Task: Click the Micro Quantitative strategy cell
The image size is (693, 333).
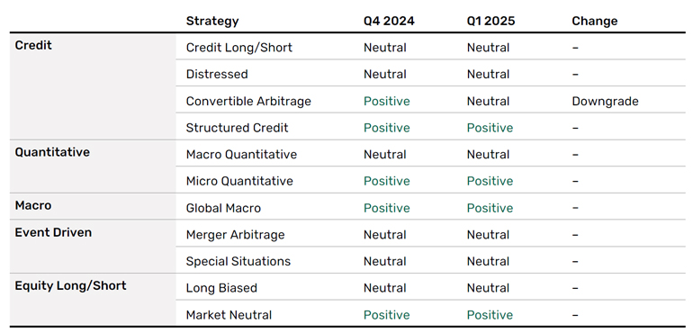Action: pos(239,181)
